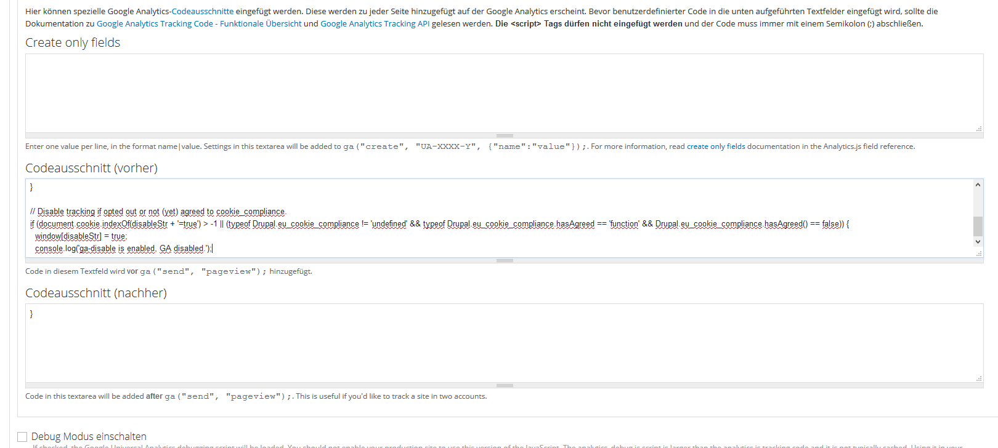
Task: Click the scrollbar thumb of vorher textarea
Action: point(978,226)
